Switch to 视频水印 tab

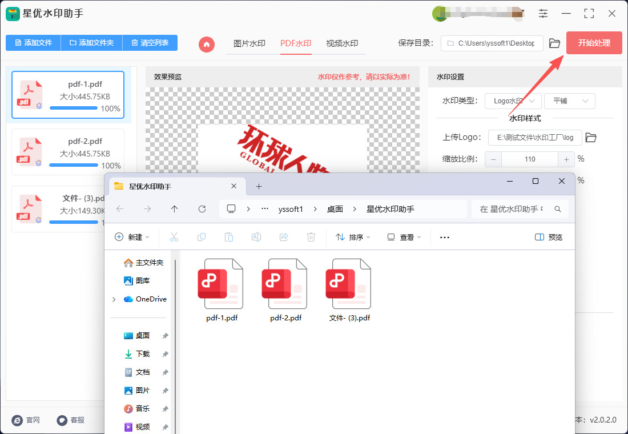[342, 43]
